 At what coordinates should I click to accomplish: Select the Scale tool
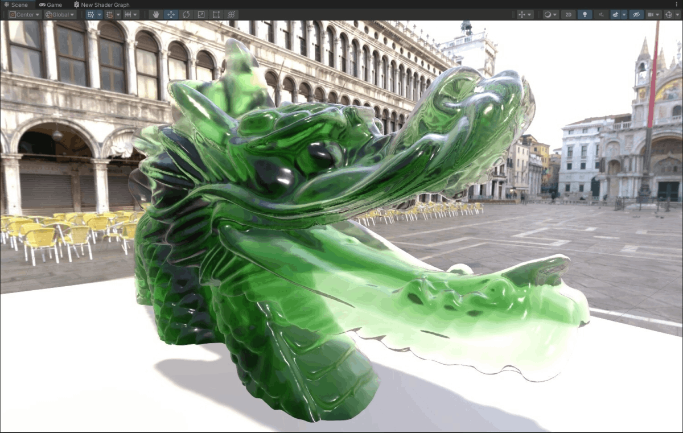click(201, 15)
